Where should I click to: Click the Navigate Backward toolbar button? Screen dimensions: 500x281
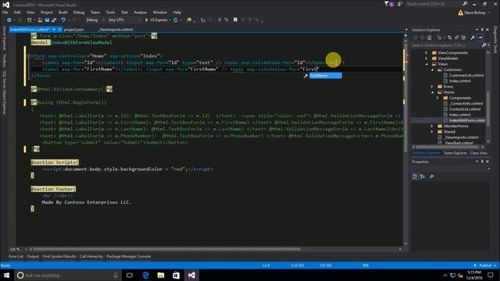click(9, 20)
